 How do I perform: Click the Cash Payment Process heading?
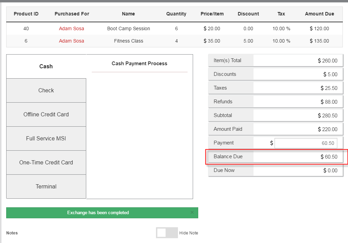(139, 63)
